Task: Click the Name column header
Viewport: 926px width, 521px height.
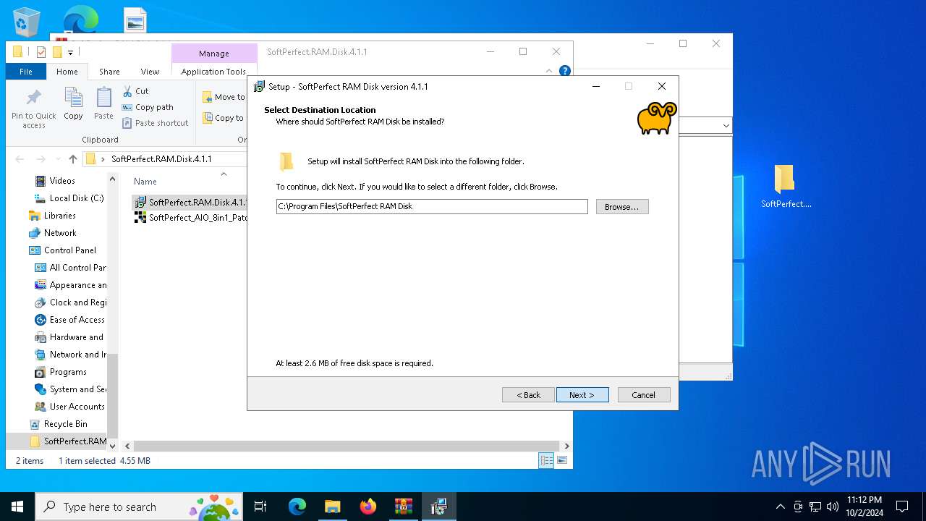Action: [x=145, y=182]
